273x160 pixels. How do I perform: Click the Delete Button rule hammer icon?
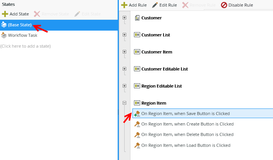click(x=137, y=135)
